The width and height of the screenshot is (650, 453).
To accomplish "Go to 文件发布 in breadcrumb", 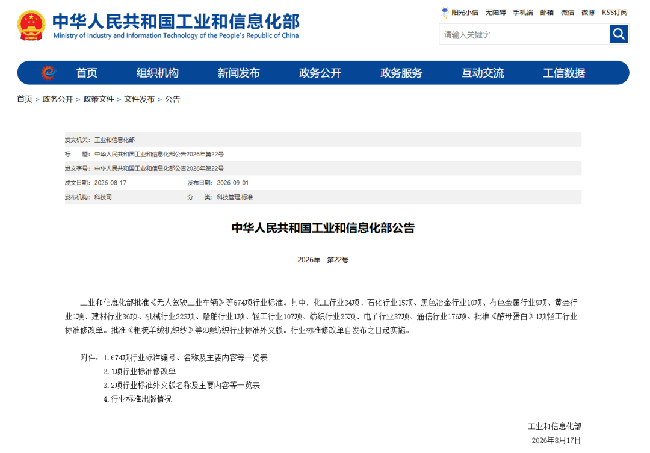I will tap(139, 99).
